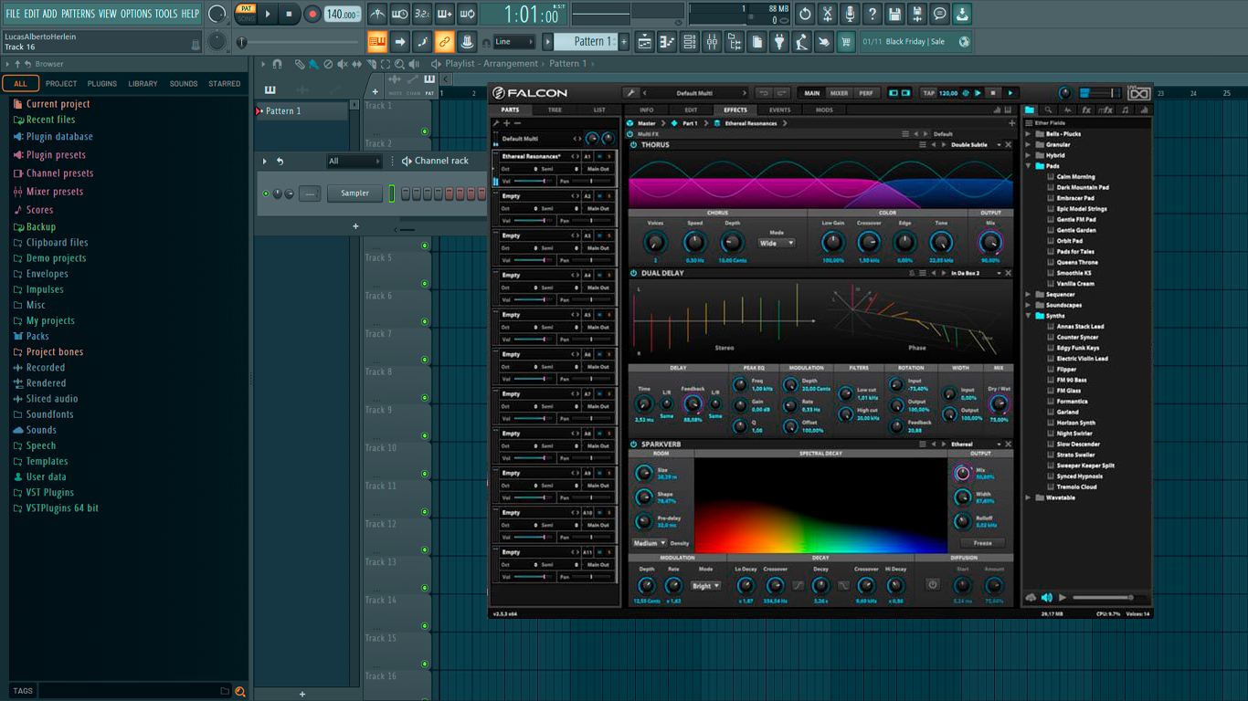Toggle DUAL DELAY effect power button
Viewport: 1248px width, 701px height.
[x=633, y=273]
